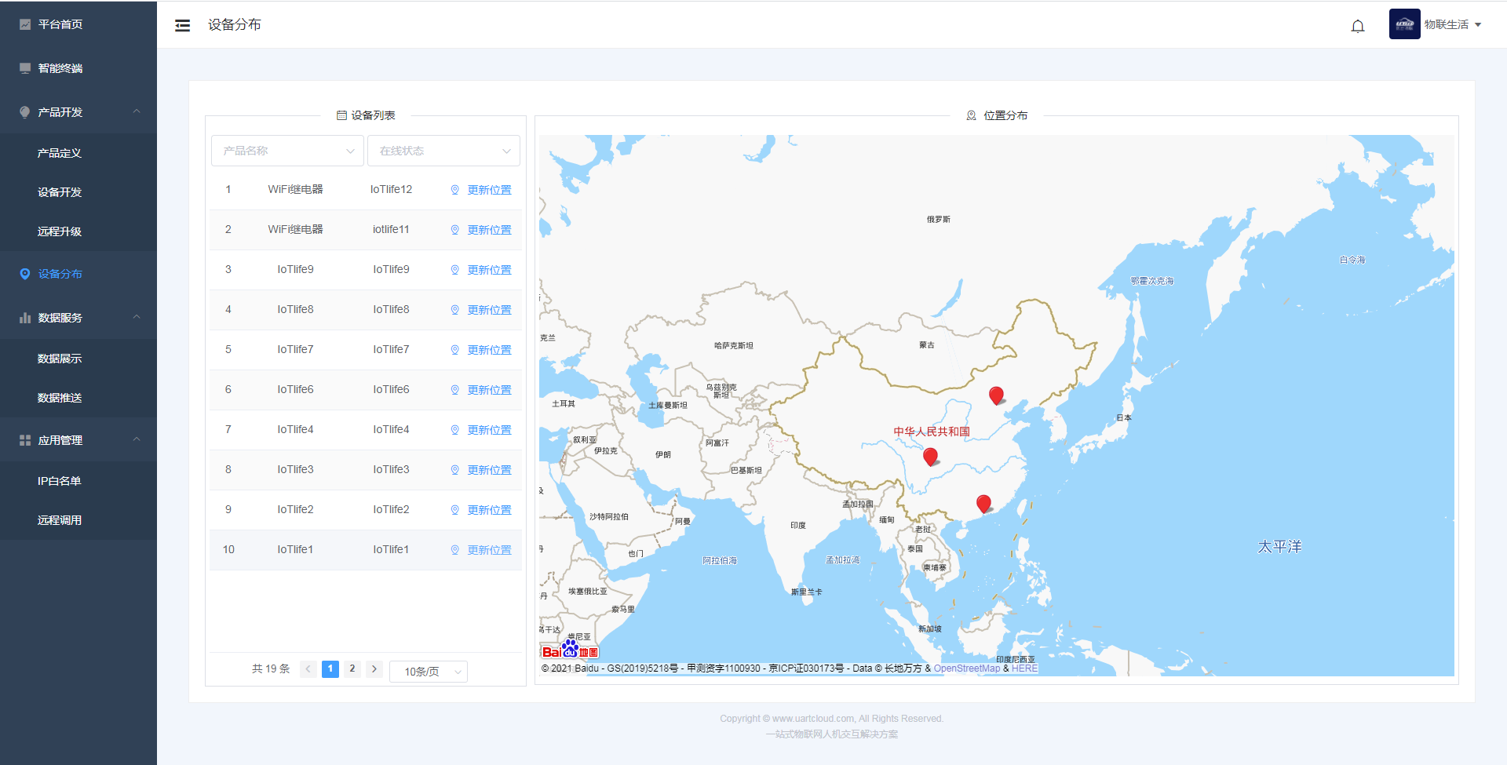The image size is (1507, 765).
Task: Open 设备开发 menu item
Action: tap(78, 192)
